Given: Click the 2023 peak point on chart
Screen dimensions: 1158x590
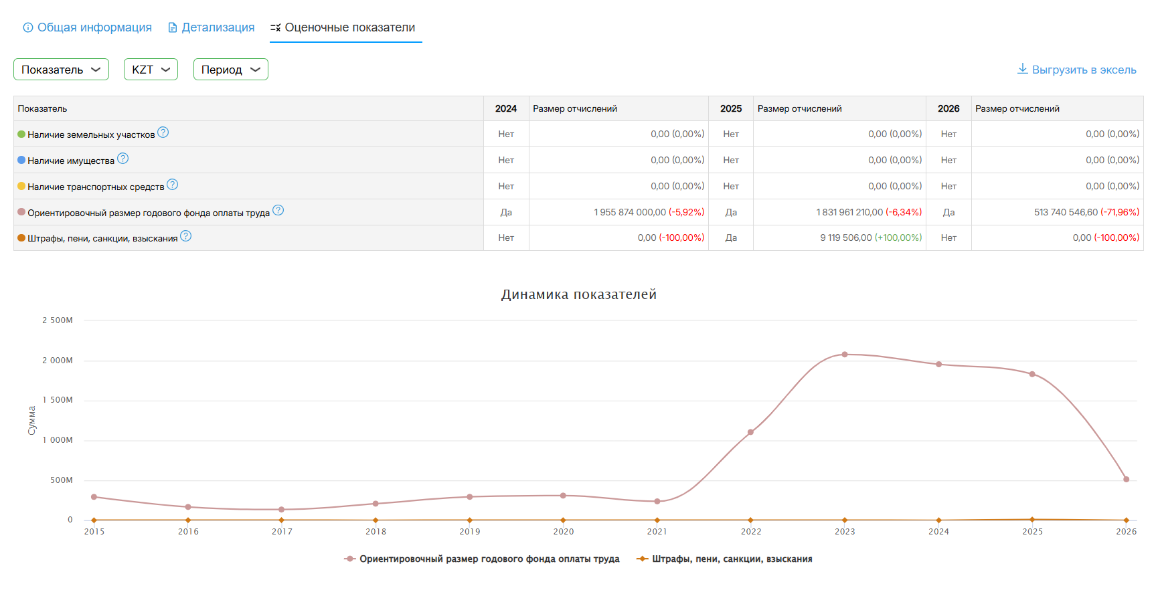Looking at the screenshot, I should 845,355.
